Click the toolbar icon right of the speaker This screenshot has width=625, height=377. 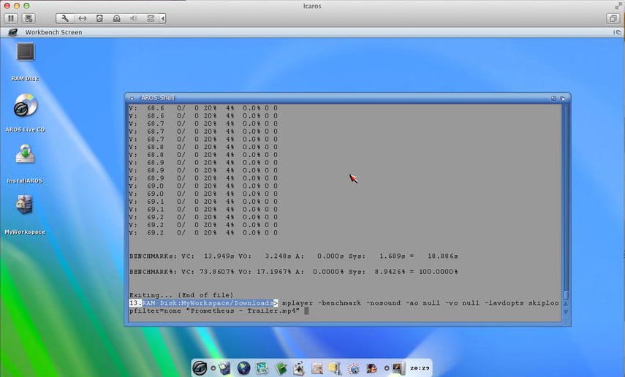click(151, 18)
